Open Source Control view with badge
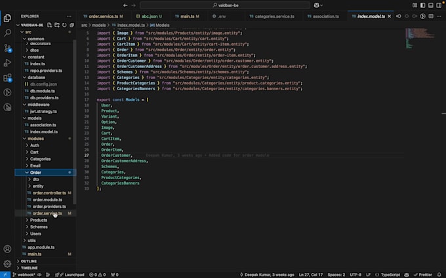Viewport: 446px width, 278px height. pyautogui.click(x=7, y=48)
